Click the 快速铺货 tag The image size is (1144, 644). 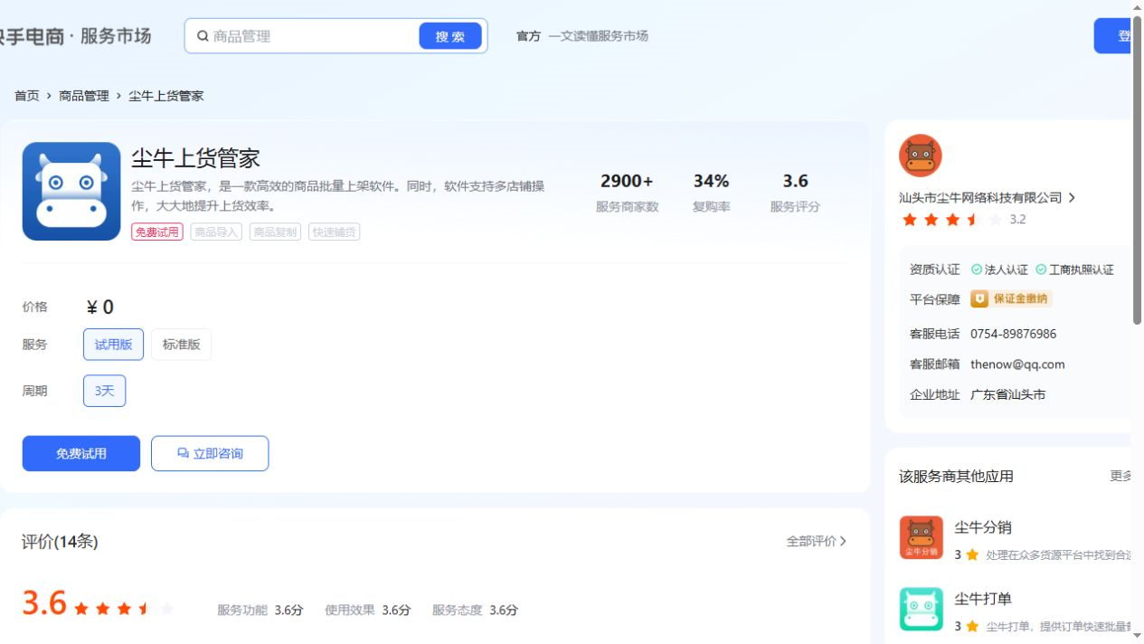(334, 232)
